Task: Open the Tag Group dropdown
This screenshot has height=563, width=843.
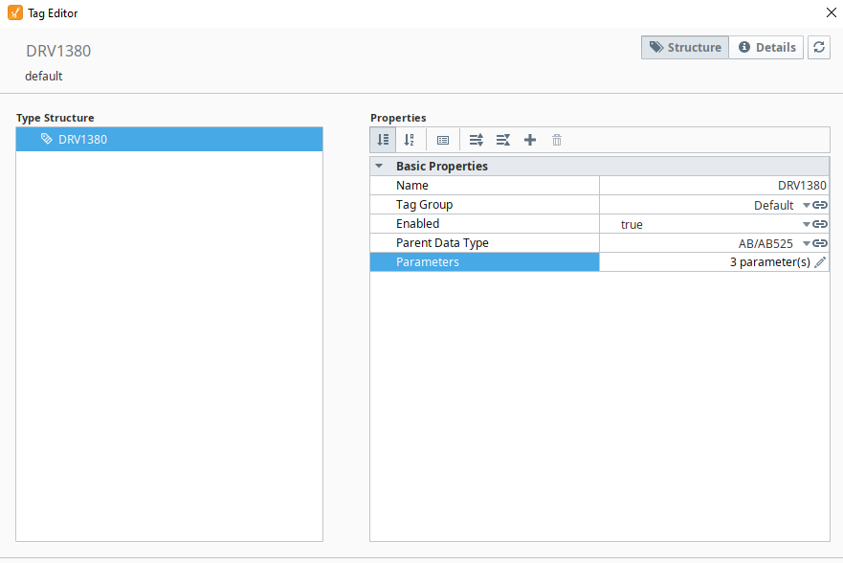Action: point(807,206)
